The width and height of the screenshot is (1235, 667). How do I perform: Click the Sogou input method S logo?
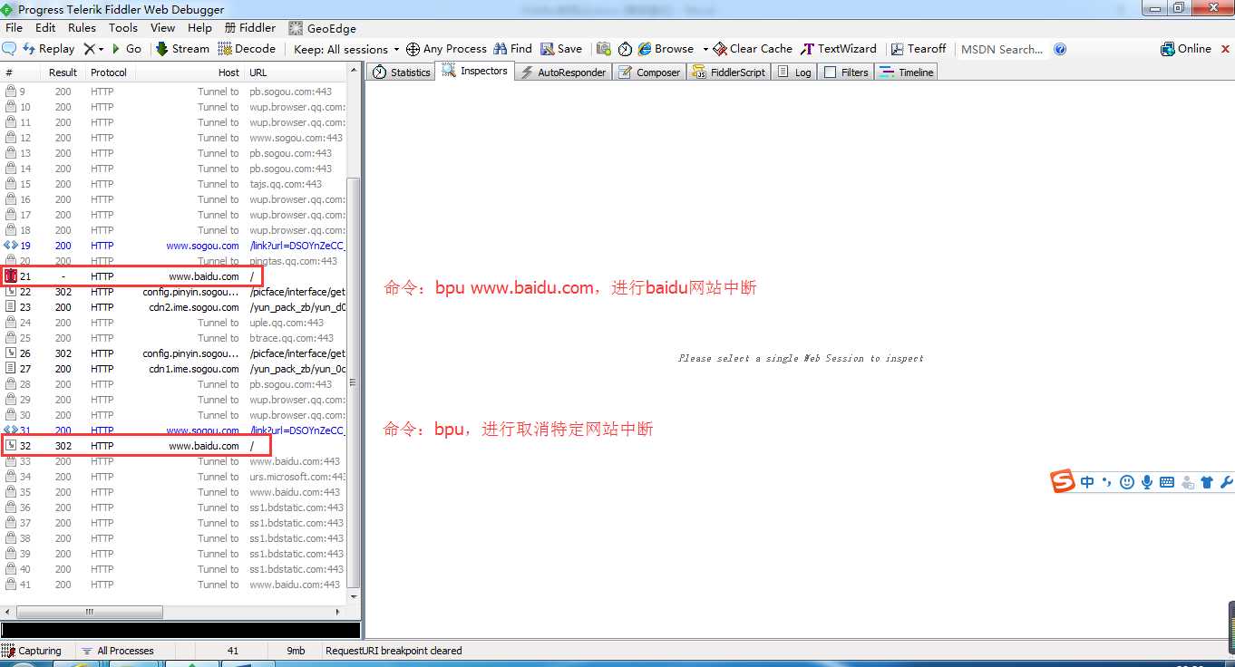pyautogui.click(x=1063, y=481)
